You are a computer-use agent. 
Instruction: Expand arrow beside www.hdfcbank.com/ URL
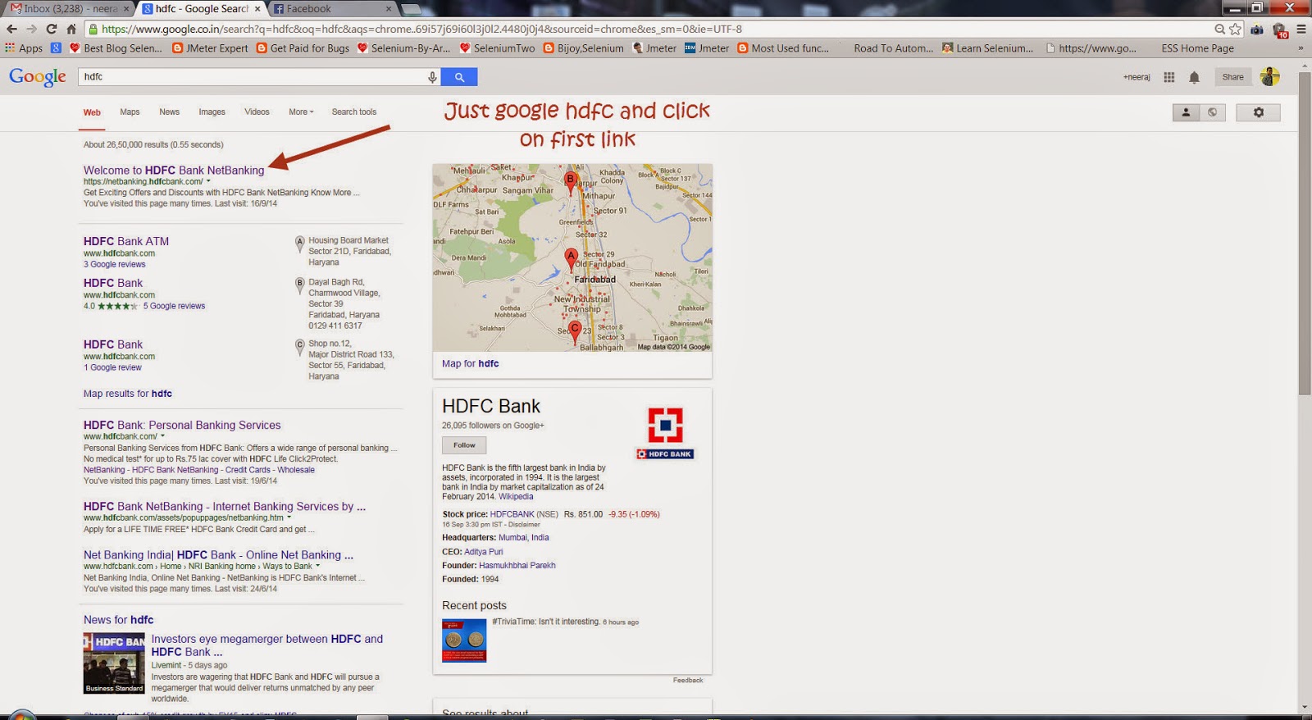coord(162,436)
